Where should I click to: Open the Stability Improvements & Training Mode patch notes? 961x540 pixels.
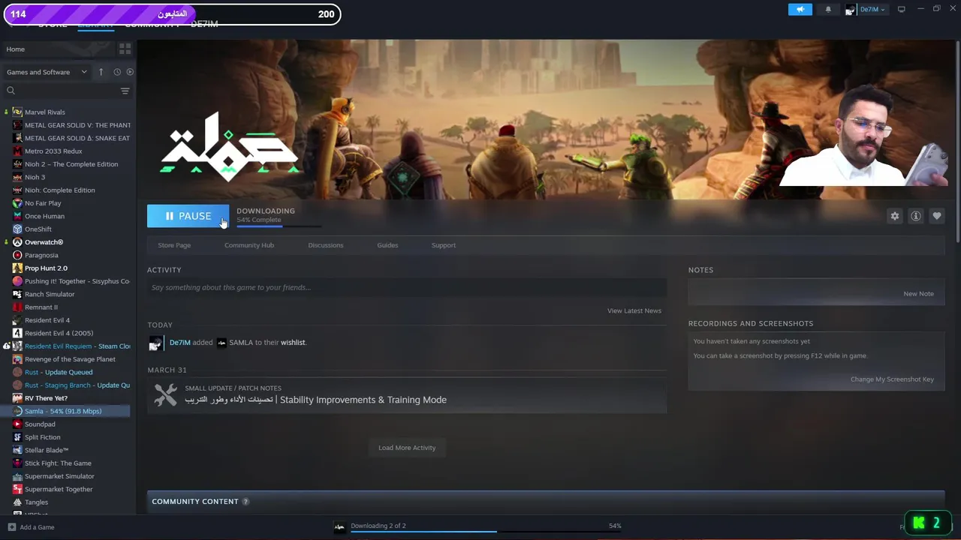click(315, 400)
